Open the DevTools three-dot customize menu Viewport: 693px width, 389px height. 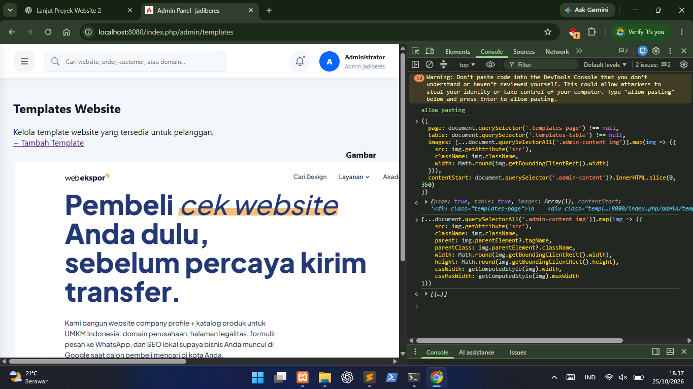[670, 51]
